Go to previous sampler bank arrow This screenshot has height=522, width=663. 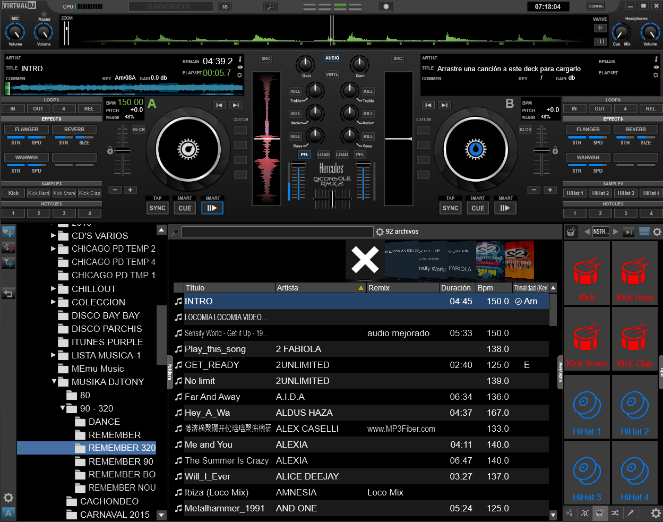pos(587,232)
